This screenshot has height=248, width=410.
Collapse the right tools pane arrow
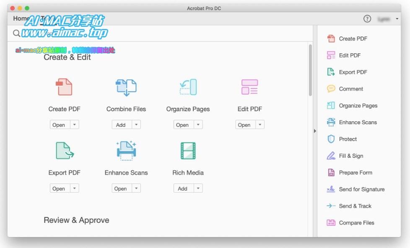point(315,131)
